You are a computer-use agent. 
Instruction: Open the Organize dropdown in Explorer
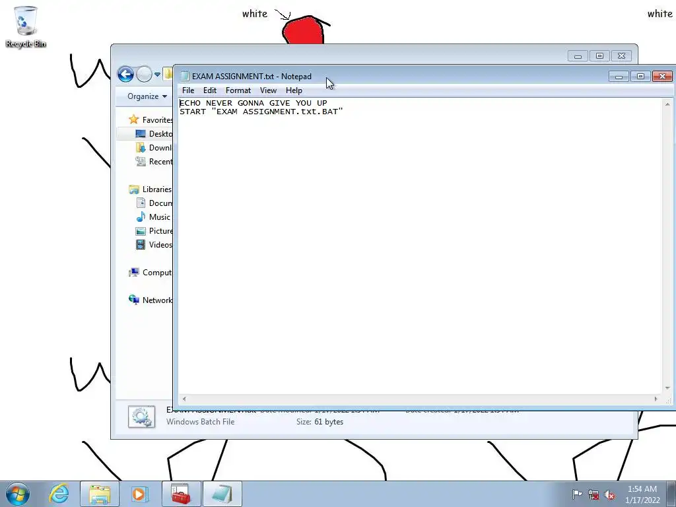pos(147,96)
